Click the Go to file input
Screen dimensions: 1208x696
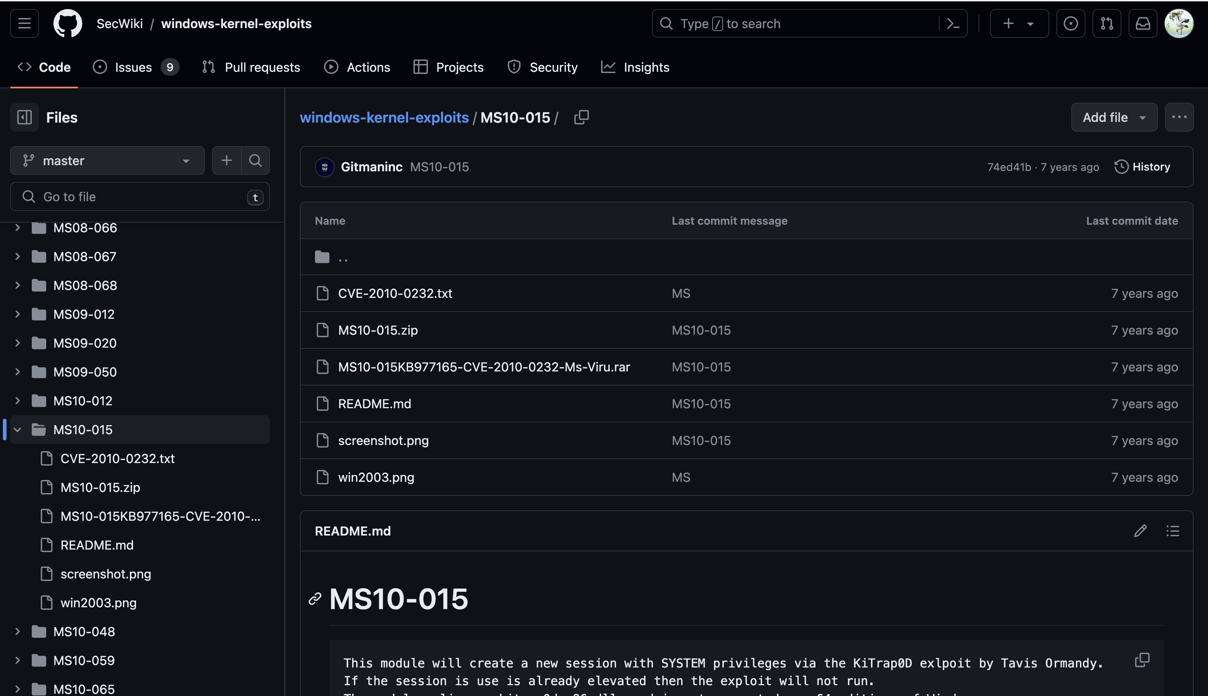pos(140,197)
